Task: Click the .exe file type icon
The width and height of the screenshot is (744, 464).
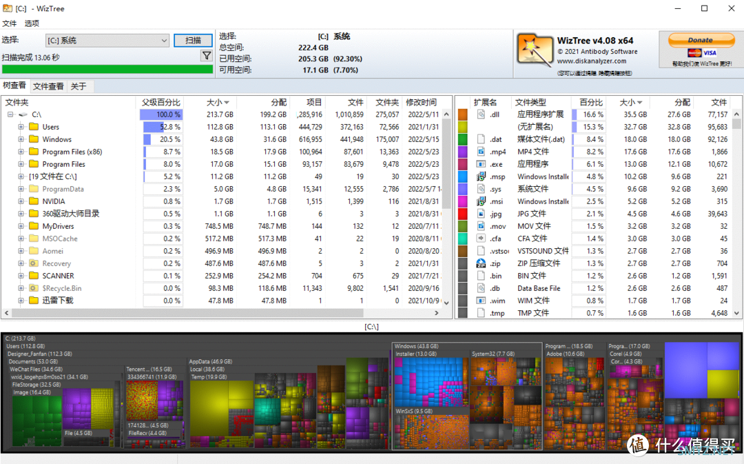Action: click(481, 164)
